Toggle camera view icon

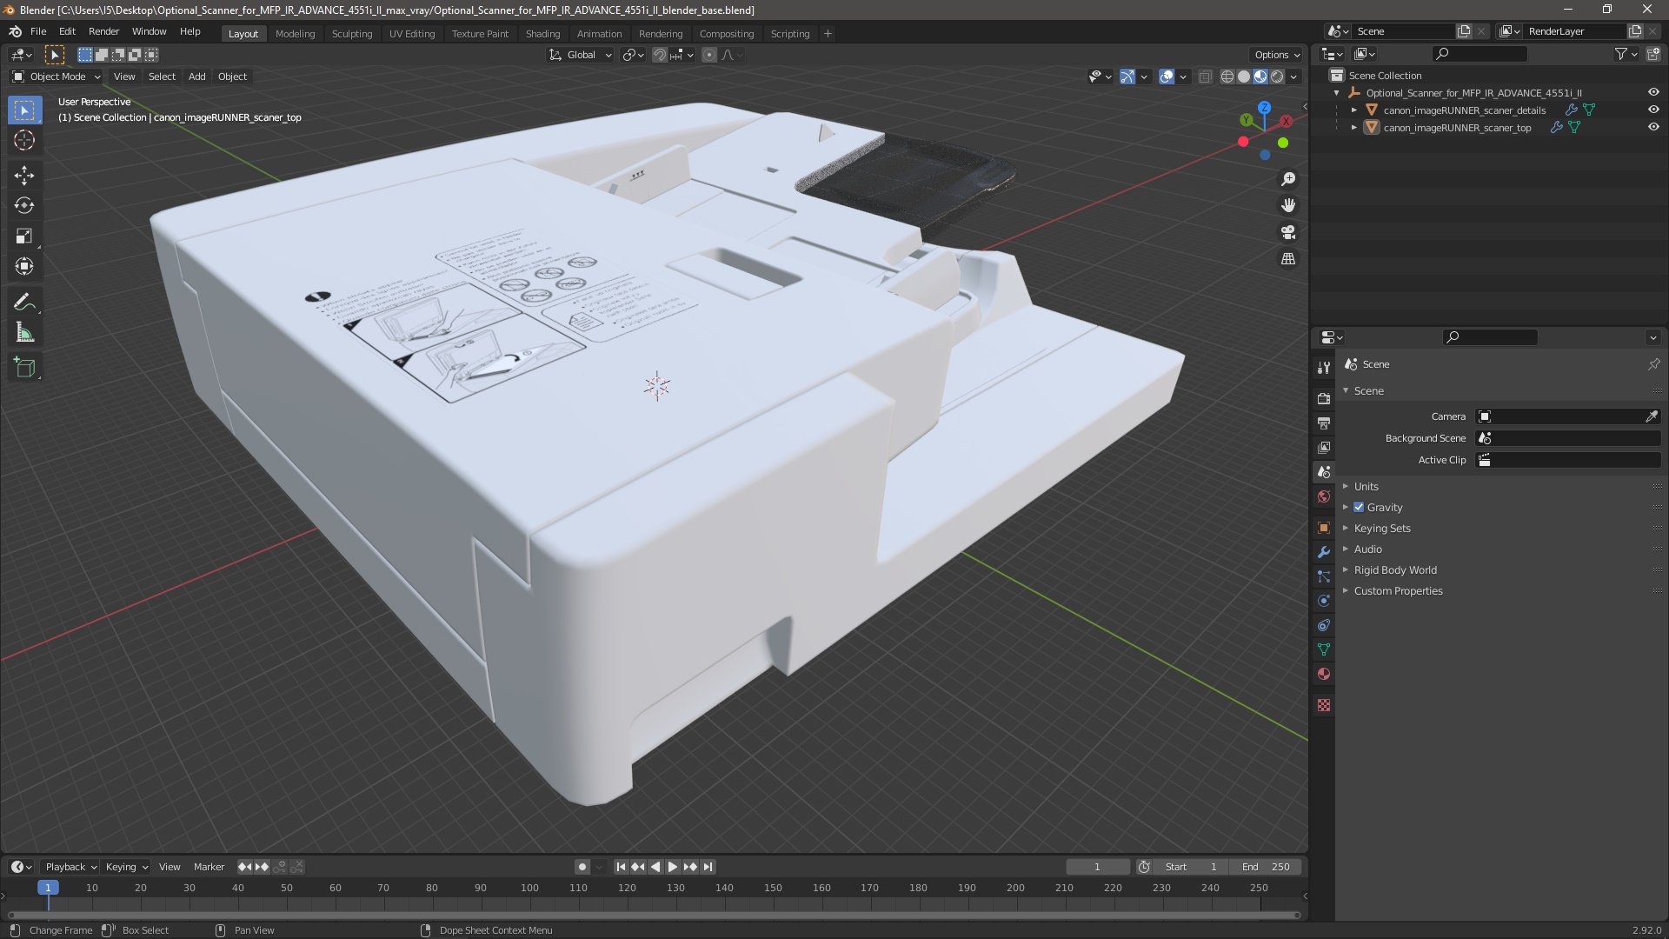(1288, 232)
